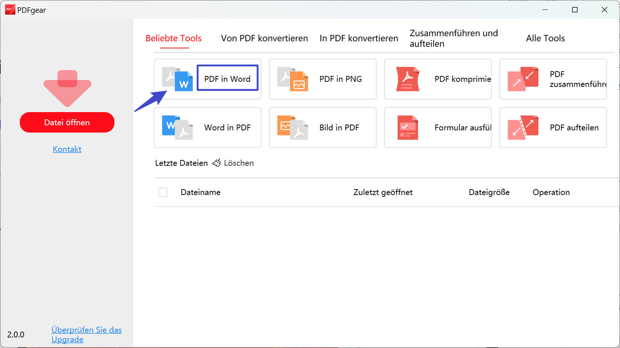Image resolution: width=620 pixels, height=348 pixels.
Task: Click the Datei öffnen button
Action: pos(67,122)
